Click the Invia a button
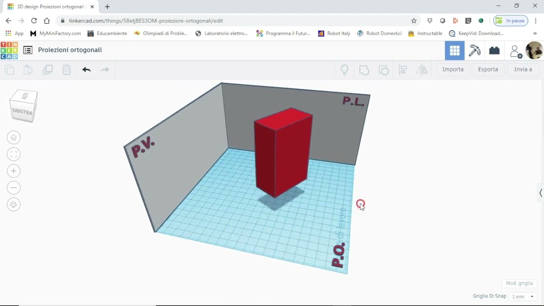Screen dimensions: 544x306 pyautogui.click(x=523, y=69)
